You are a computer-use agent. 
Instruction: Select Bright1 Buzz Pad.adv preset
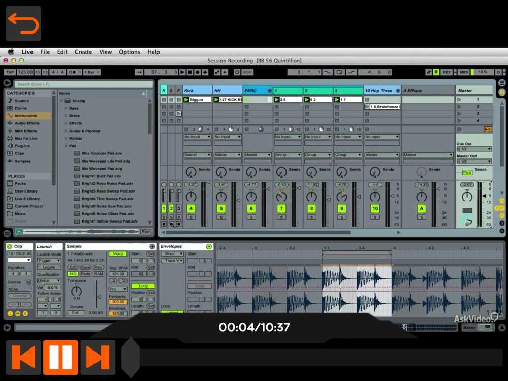pos(101,176)
